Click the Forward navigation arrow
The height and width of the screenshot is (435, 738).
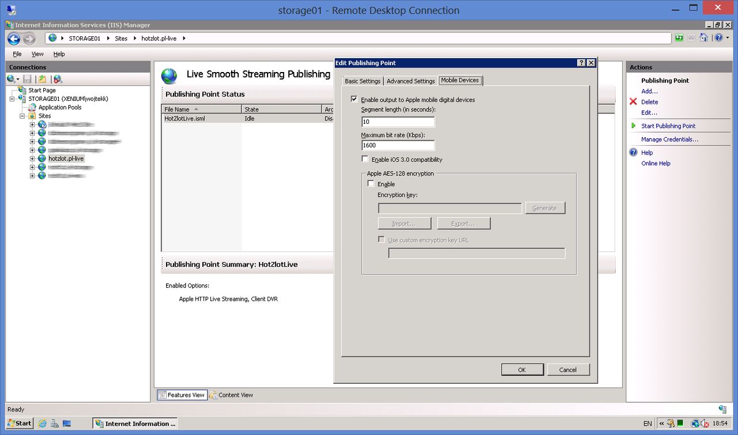pos(29,39)
